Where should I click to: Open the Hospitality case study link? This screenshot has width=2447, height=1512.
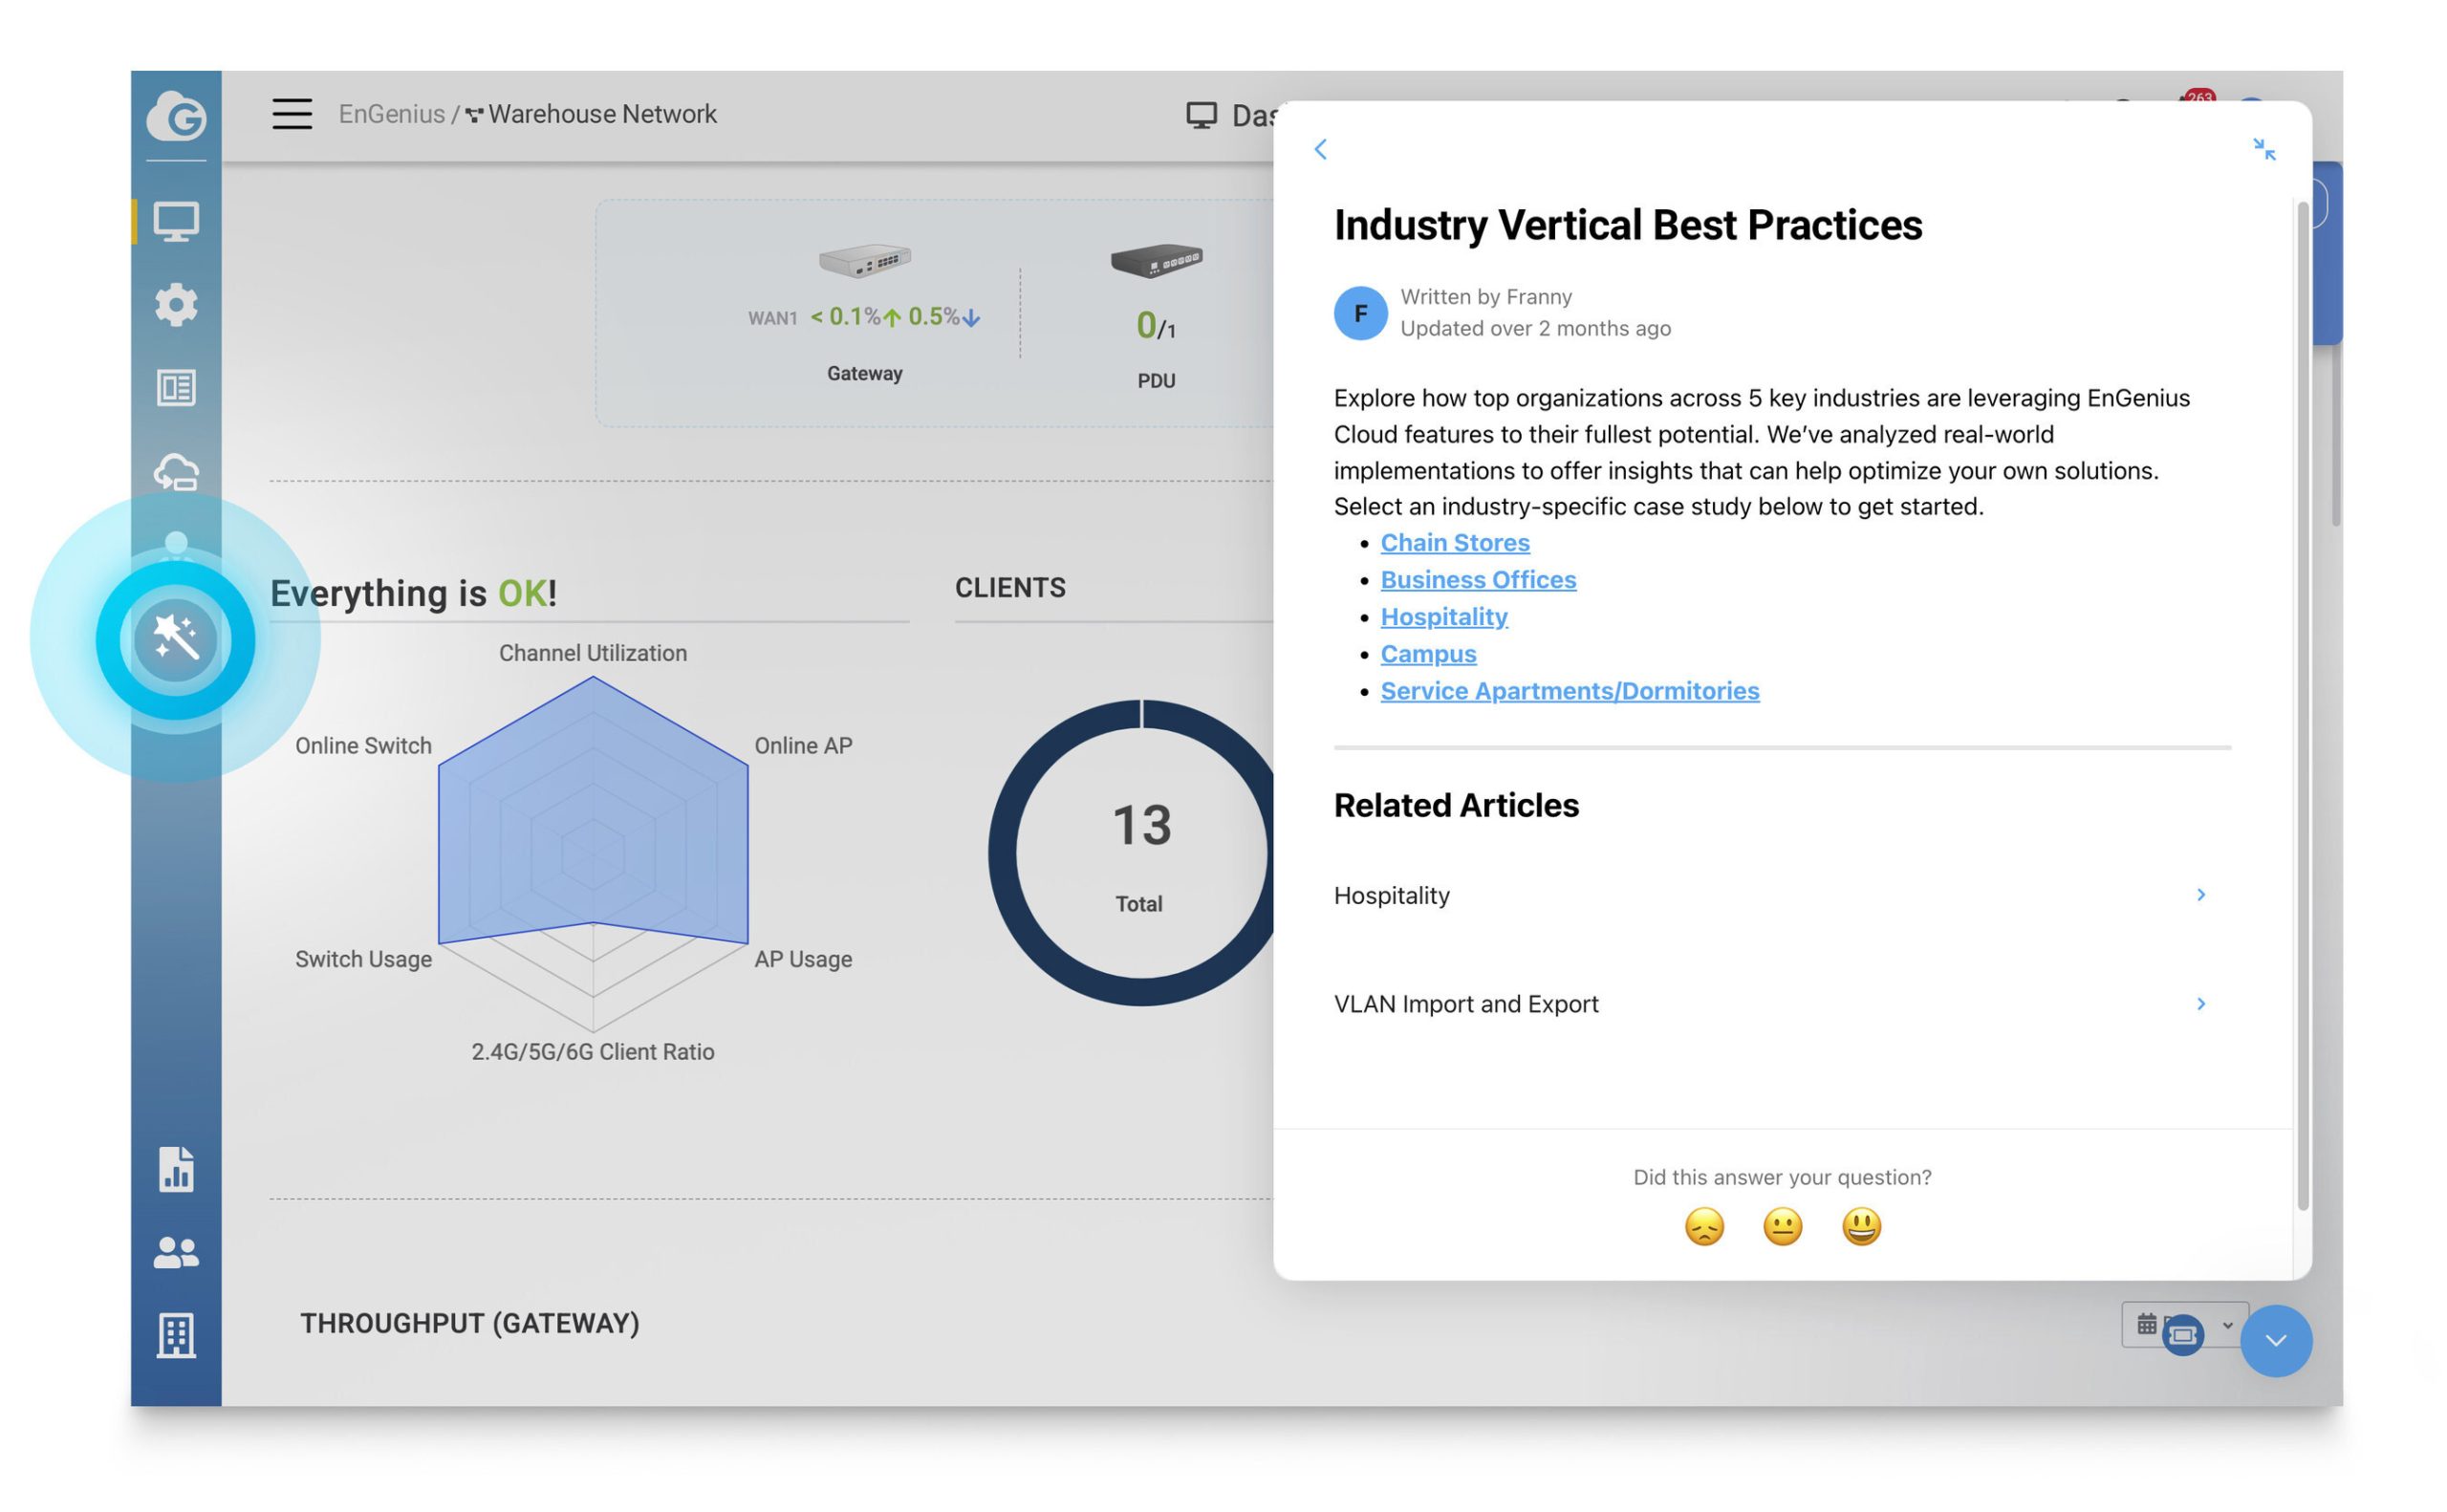click(x=1444, y=617)
